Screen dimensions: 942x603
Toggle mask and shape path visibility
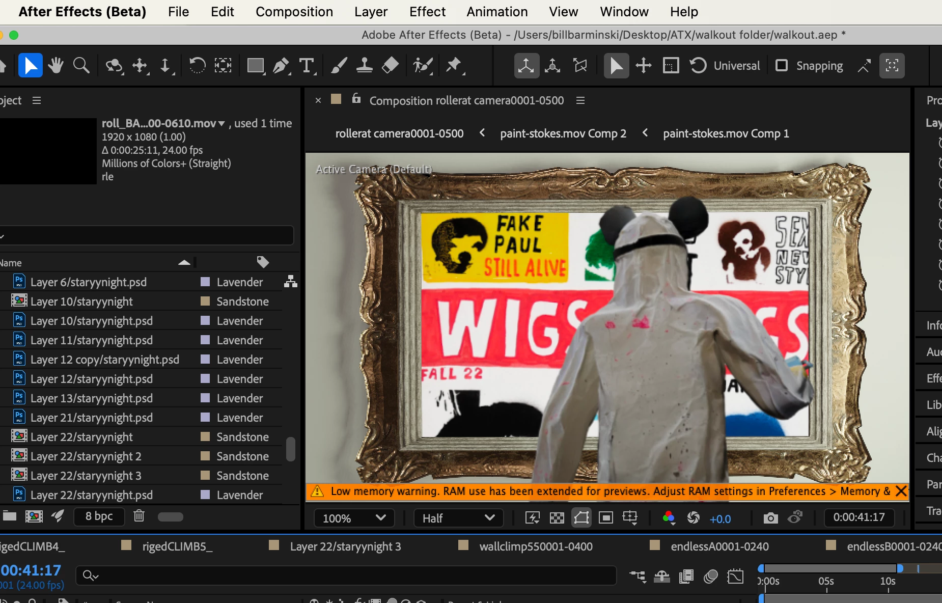581,518
